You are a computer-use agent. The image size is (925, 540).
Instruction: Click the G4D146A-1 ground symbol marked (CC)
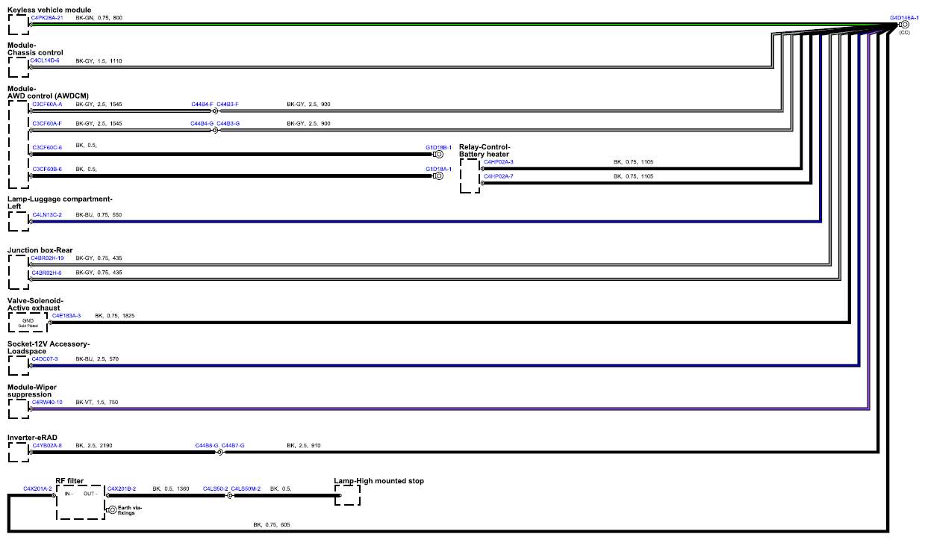pos(905,25)
